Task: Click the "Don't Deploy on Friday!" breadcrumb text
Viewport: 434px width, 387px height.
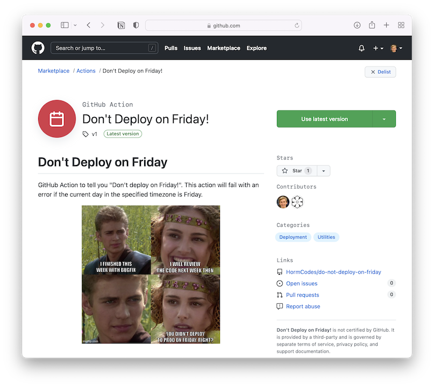Action: (133, 71)
